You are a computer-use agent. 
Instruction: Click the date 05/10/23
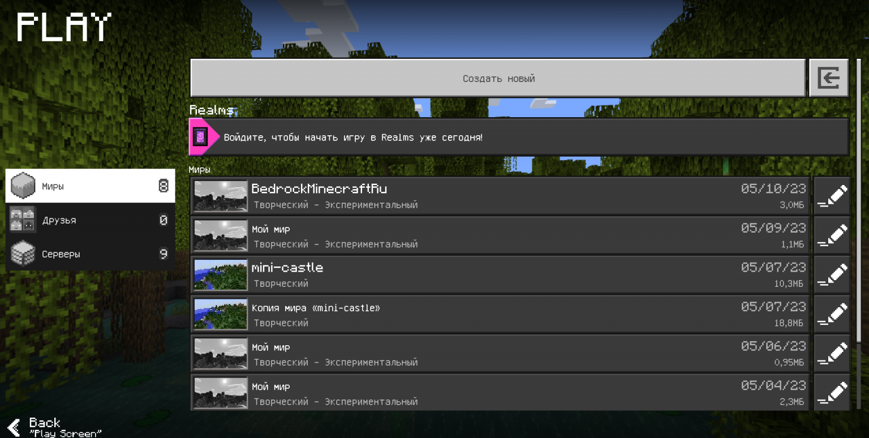coord(773,188)
